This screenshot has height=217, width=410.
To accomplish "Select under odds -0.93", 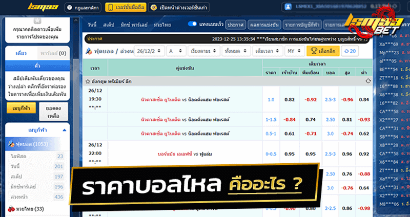I will click(x=364, y=120).
